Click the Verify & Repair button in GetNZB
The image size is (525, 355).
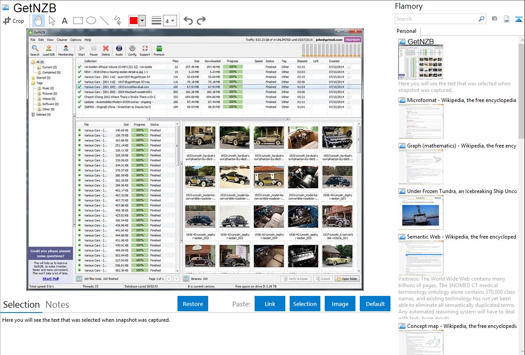tap(296, 279)
